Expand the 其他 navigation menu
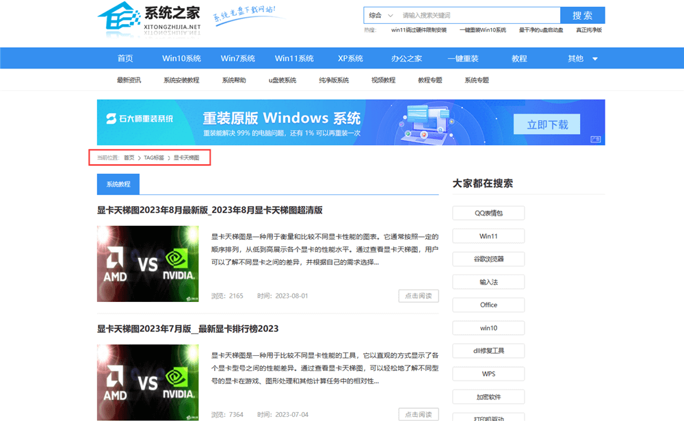 [582, 58]
